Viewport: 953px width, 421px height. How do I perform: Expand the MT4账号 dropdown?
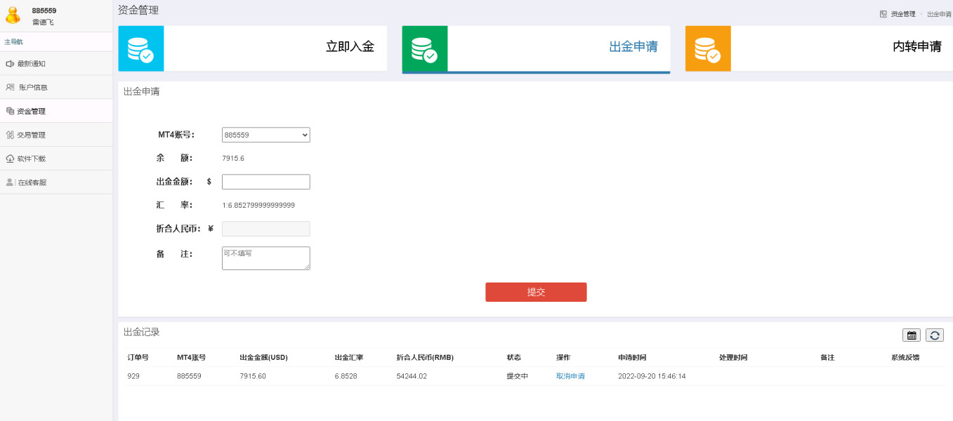(265, 135)
